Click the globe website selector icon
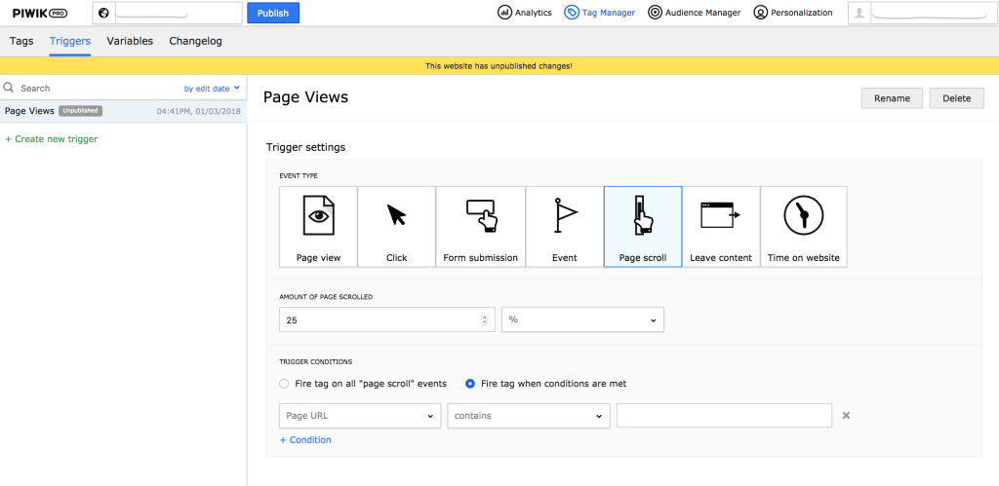 pyautogui.click(x=103, y=13)
